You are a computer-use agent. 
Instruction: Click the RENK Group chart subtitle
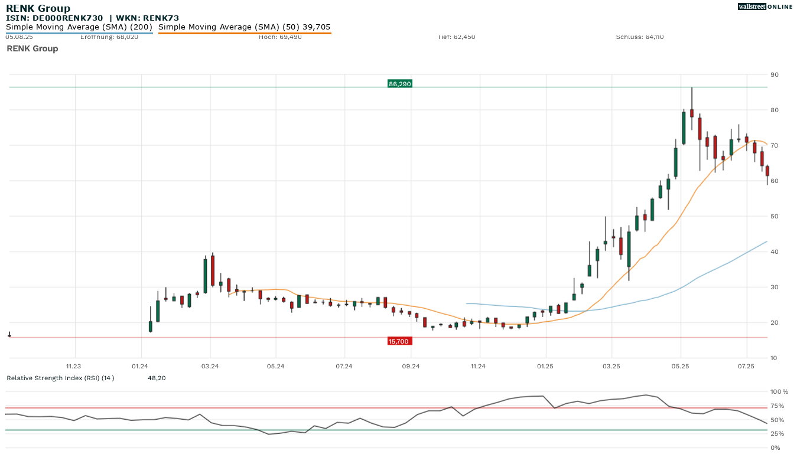[x=32, y=48]
